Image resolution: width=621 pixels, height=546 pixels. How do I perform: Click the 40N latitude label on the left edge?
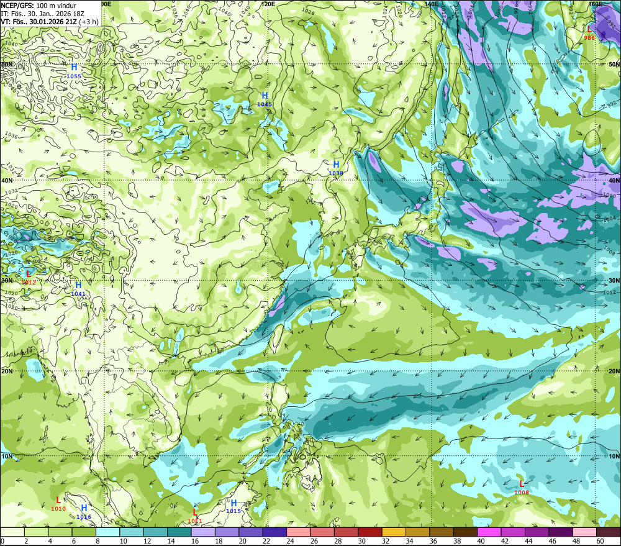coord(7,180)
